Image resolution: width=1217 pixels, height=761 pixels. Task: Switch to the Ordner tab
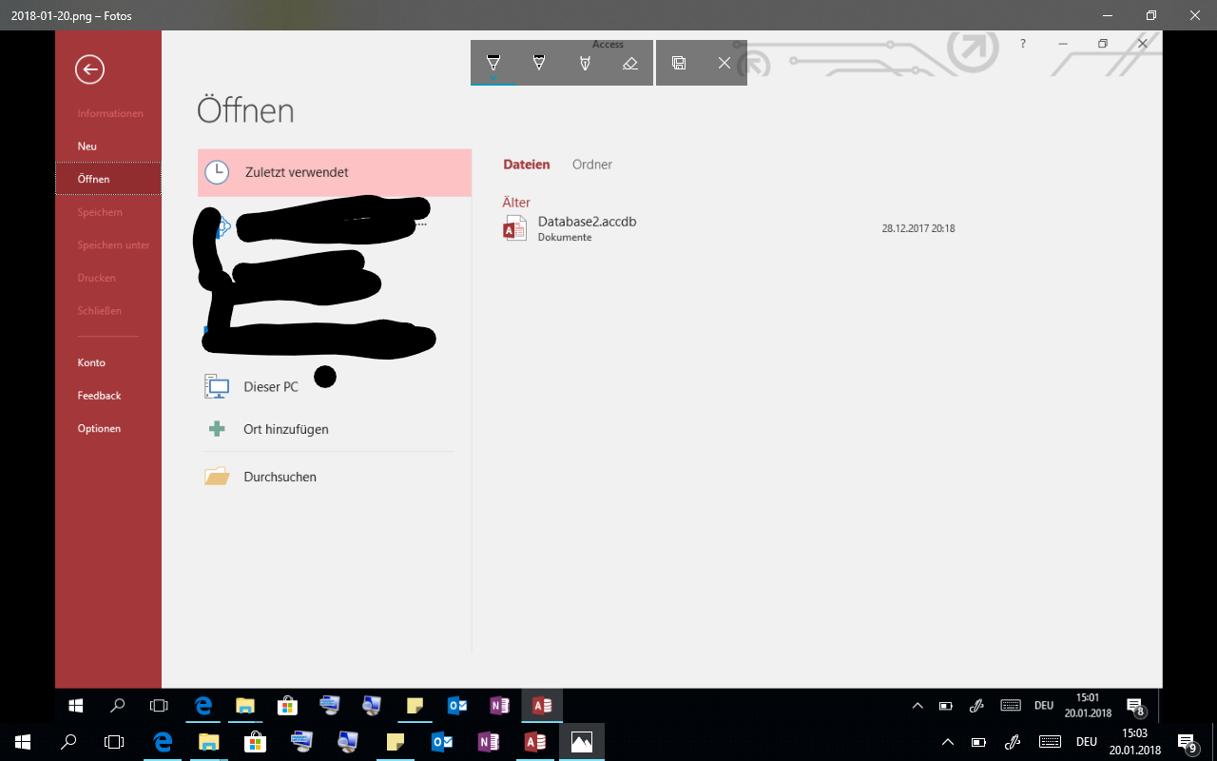pos(592,165)
